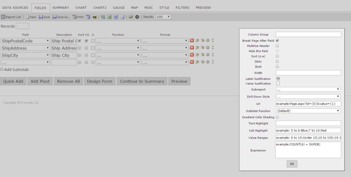Viewport: 351px width, 177px height.
Task: Click OK in the field properties panel
Action: (x=292, y=164)
